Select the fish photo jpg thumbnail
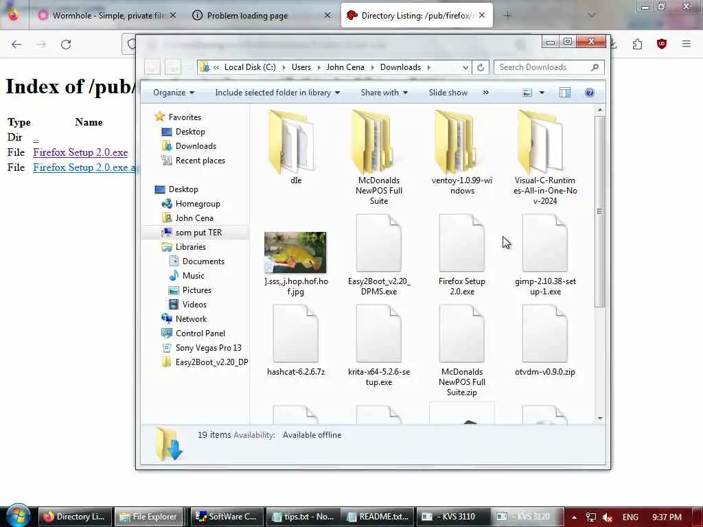 coord(295,253)
